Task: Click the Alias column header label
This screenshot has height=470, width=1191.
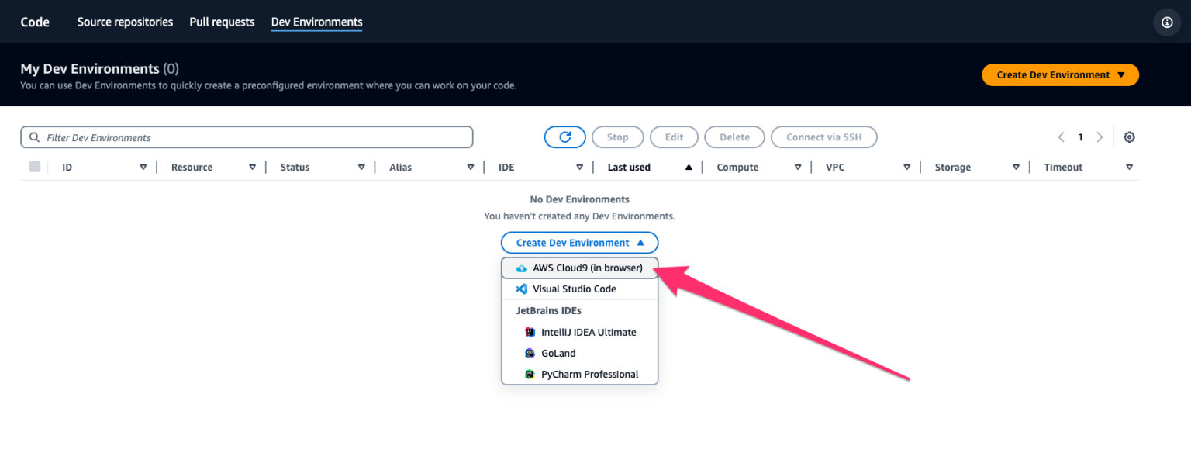Action: pos(401,168)
